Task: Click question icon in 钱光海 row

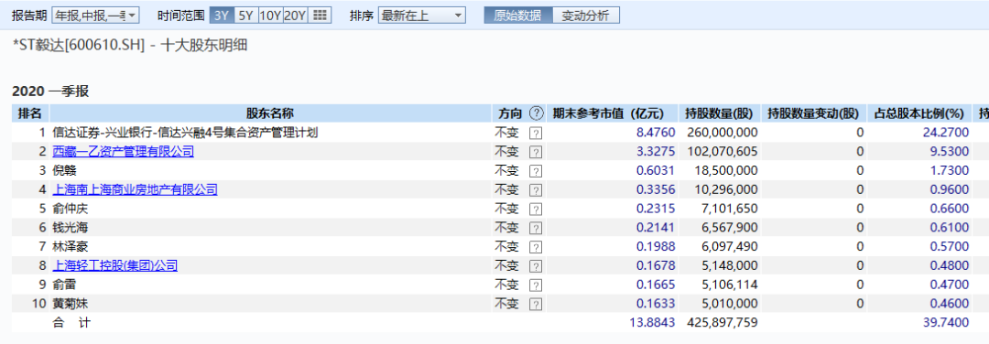Action: (x=536, y=228)
